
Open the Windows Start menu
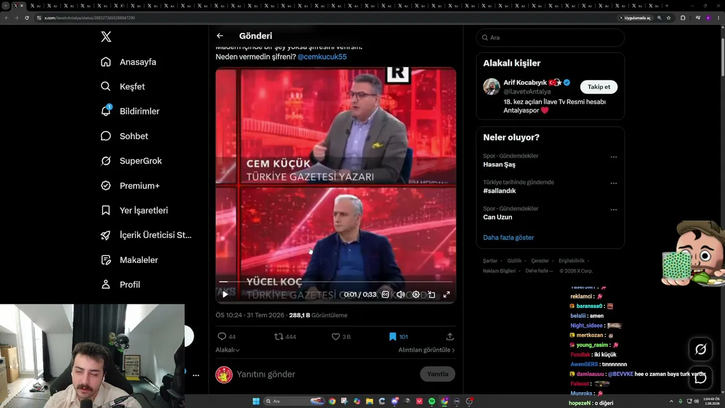click(x=256, y=401)
